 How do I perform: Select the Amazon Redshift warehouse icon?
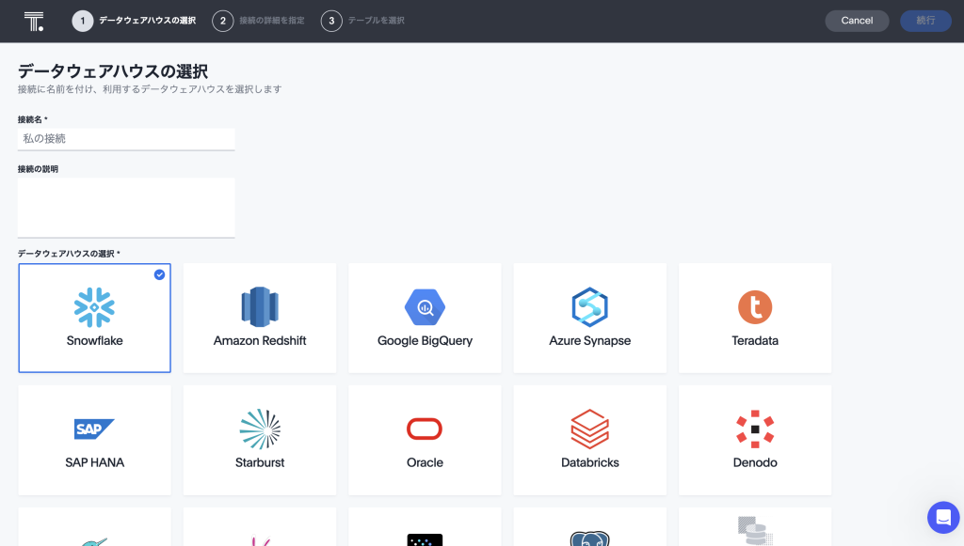click(260, 307)
